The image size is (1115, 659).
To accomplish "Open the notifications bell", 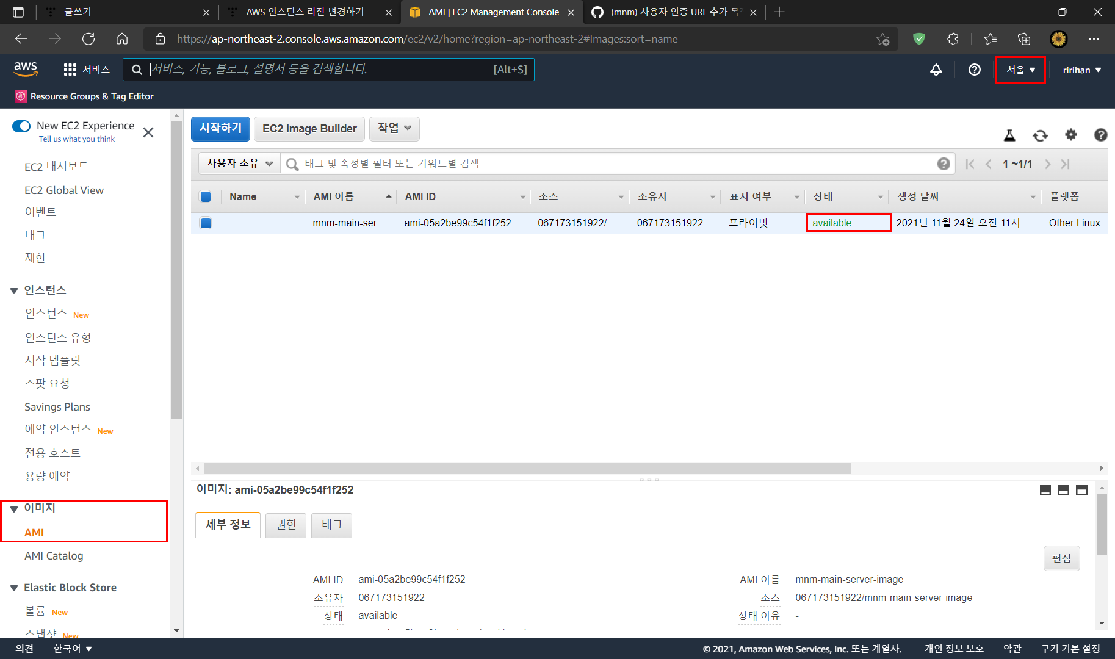I will (936, 70).
